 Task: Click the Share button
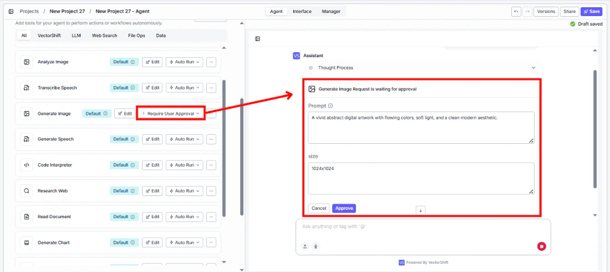570,11
